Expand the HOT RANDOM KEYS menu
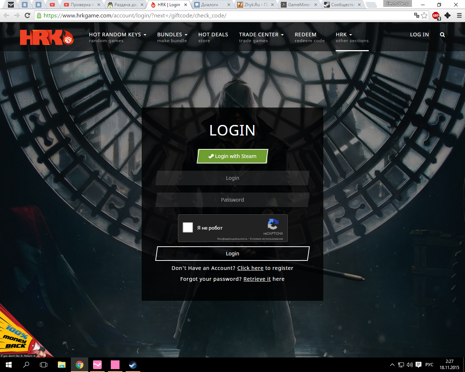 point(118,37)
